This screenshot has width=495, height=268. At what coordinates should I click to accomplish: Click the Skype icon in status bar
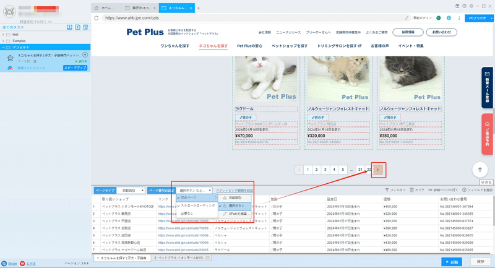(x=4, y=263)
